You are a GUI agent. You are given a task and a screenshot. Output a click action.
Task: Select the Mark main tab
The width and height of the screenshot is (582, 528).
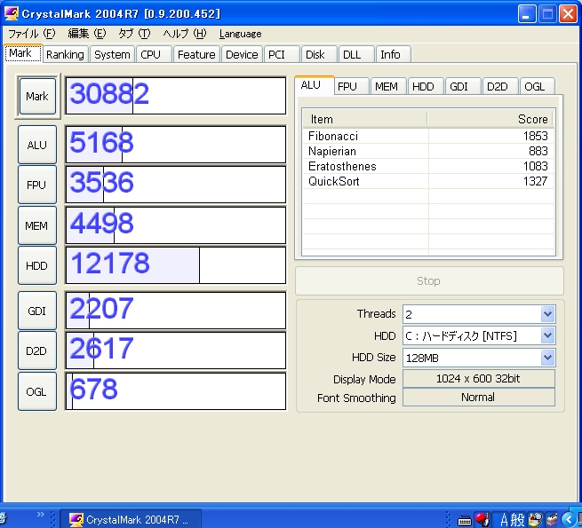(23, 53)
